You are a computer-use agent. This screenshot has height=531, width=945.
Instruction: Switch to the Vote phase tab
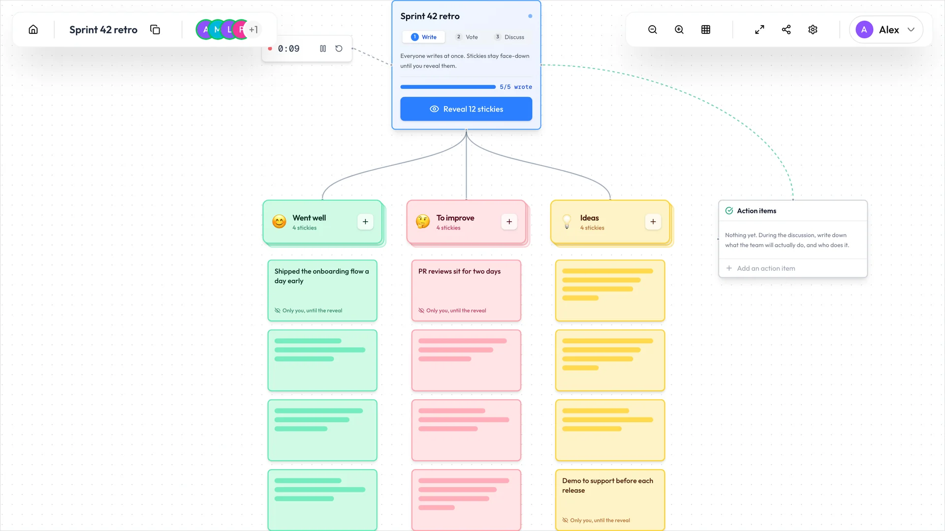point(467,37)
